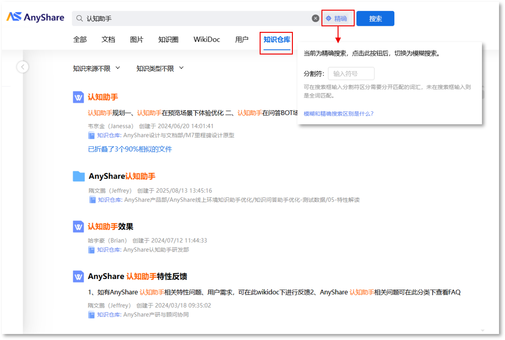Open AnyShare认知助手研发部 repository path

tap(156, 249)
